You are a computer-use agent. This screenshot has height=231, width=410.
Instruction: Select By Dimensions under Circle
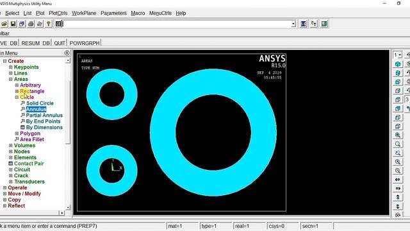[44, 127]
